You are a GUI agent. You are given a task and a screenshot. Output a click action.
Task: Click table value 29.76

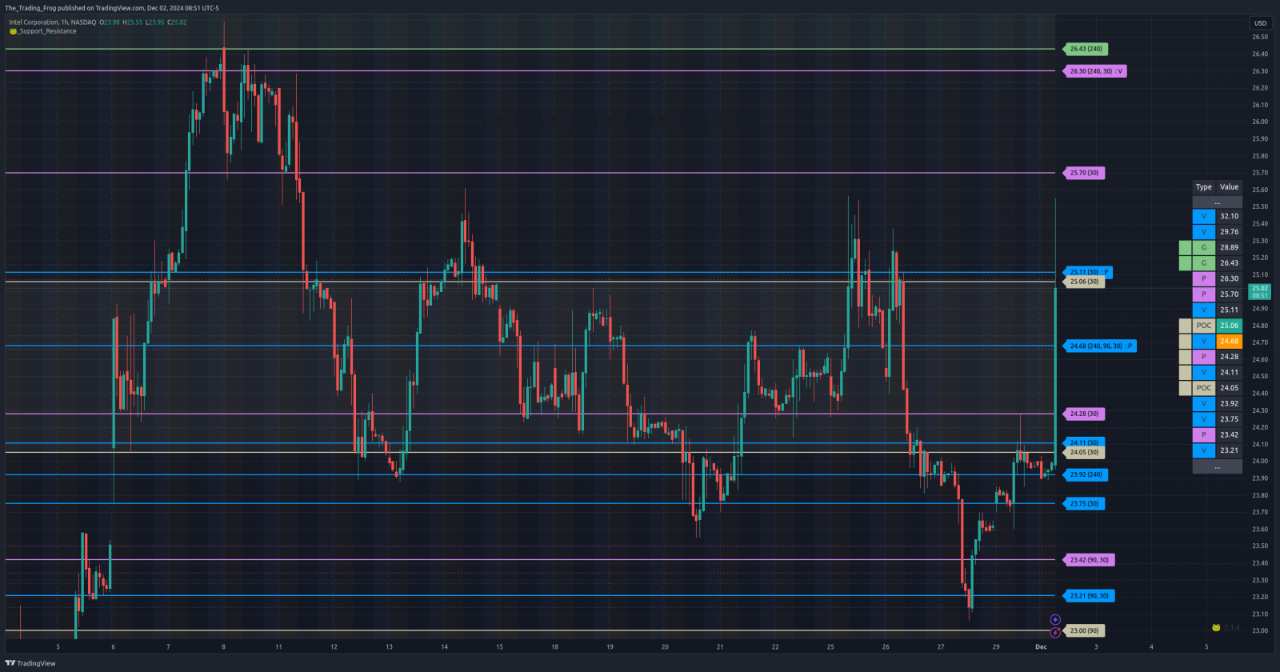[1230, 232]
